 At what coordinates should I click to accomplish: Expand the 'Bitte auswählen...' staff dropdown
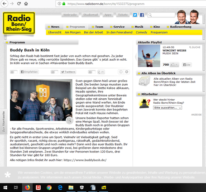168,108
